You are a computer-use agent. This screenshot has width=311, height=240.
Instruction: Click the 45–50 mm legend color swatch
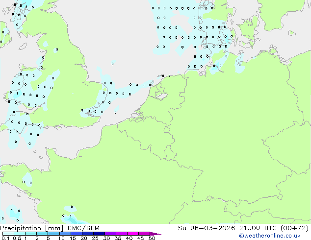(x=144, y=234)
